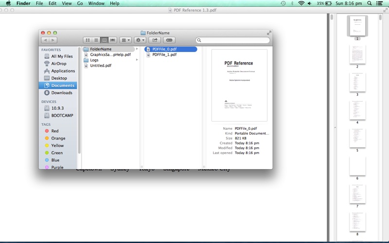The height and width of the screenshot is (243, 389).
Task: Open the Apple menu
Action: 8,3
